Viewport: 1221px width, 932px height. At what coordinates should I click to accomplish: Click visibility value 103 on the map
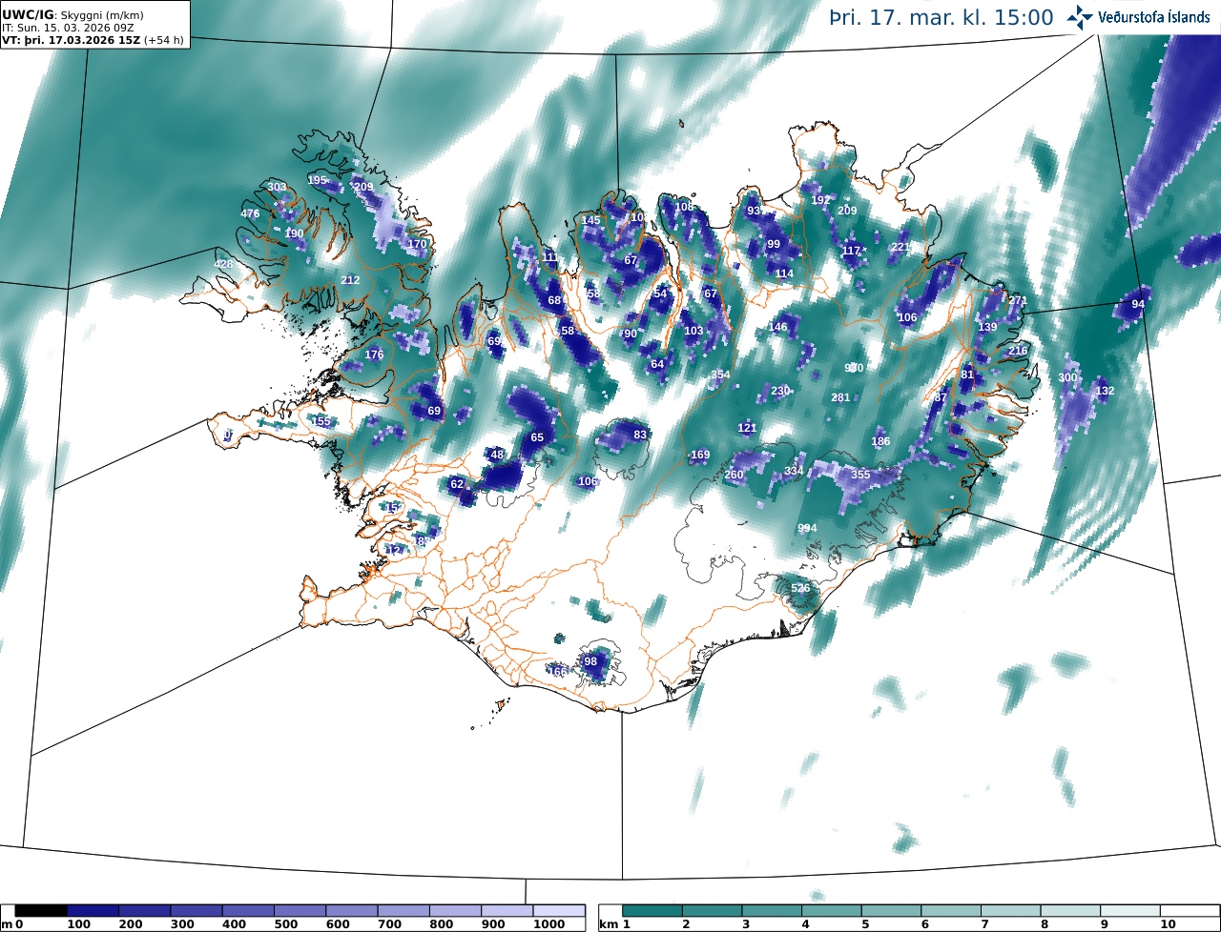[x=693, y=331]
